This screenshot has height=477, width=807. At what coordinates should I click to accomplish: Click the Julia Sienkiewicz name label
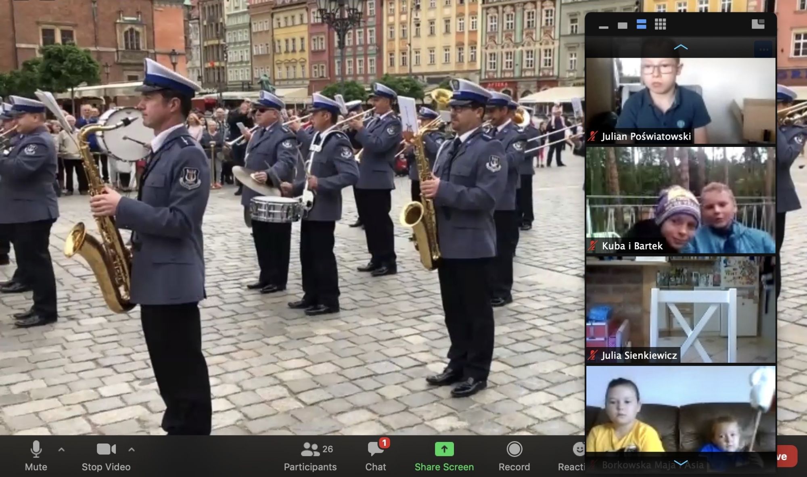point(639,355)
